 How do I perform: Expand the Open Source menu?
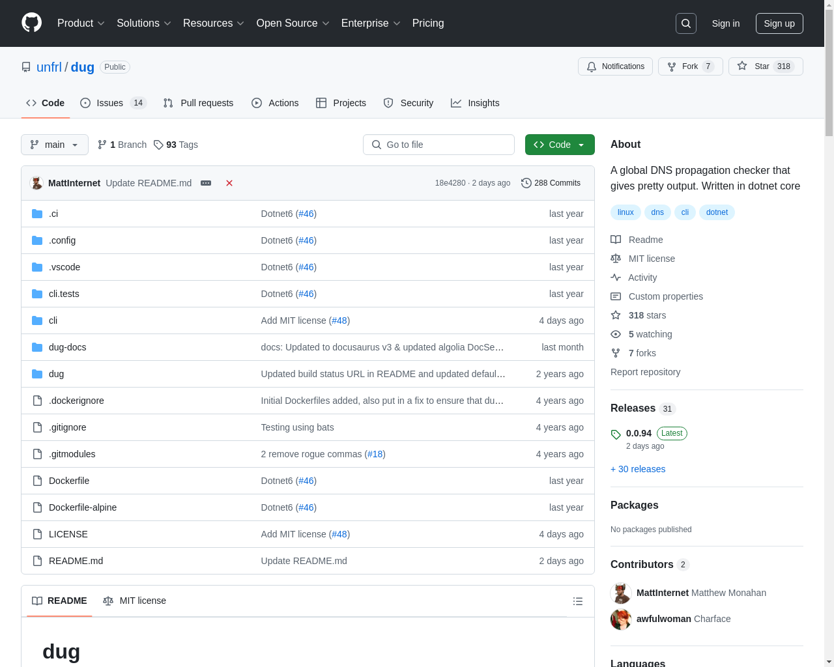point(293,23)
